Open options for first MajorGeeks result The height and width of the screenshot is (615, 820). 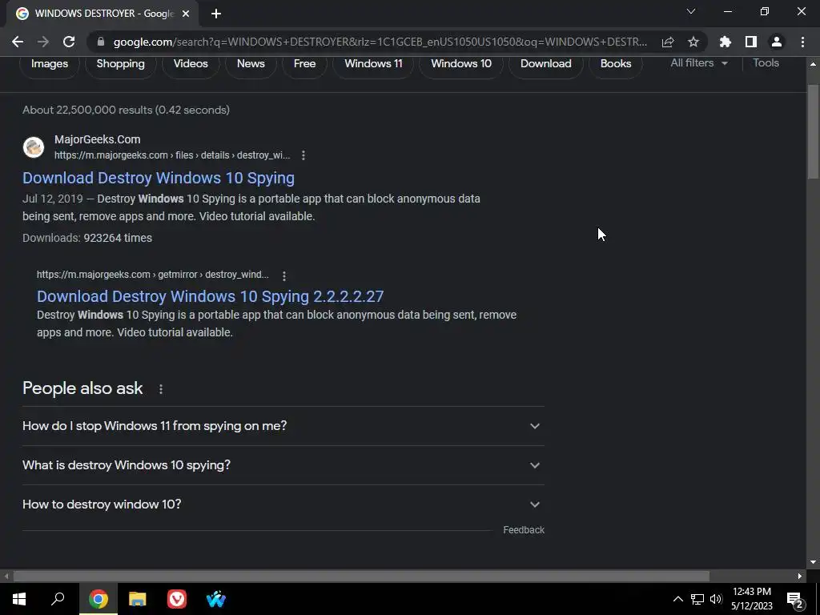(x=303, y=155)
